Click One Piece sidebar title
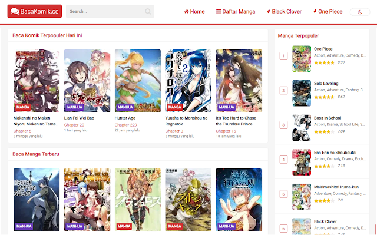Viewport: 377px width, 235px height. pyautogui.click(x=323, y=49)
